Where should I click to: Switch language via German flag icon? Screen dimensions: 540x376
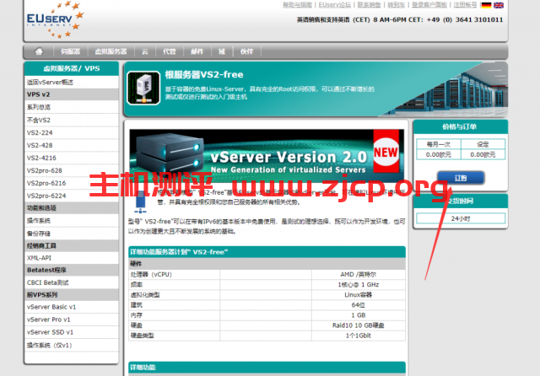coord(486,5)
